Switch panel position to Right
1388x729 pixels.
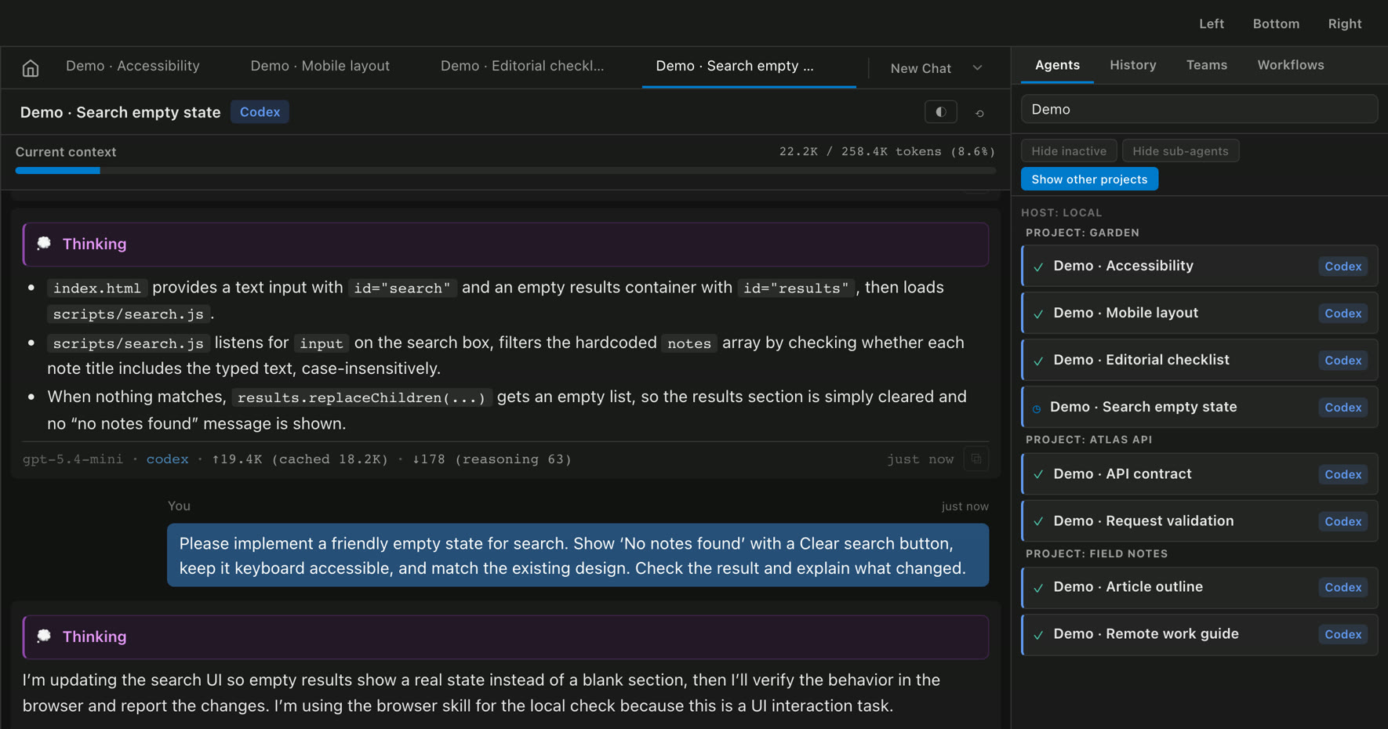click(1344, 24)
